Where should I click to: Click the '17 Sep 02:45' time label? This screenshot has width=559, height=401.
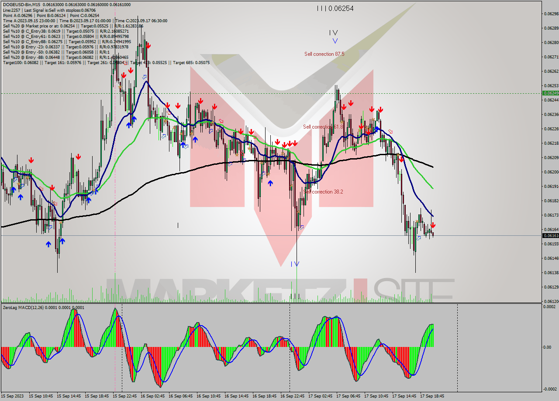(320, 396)
